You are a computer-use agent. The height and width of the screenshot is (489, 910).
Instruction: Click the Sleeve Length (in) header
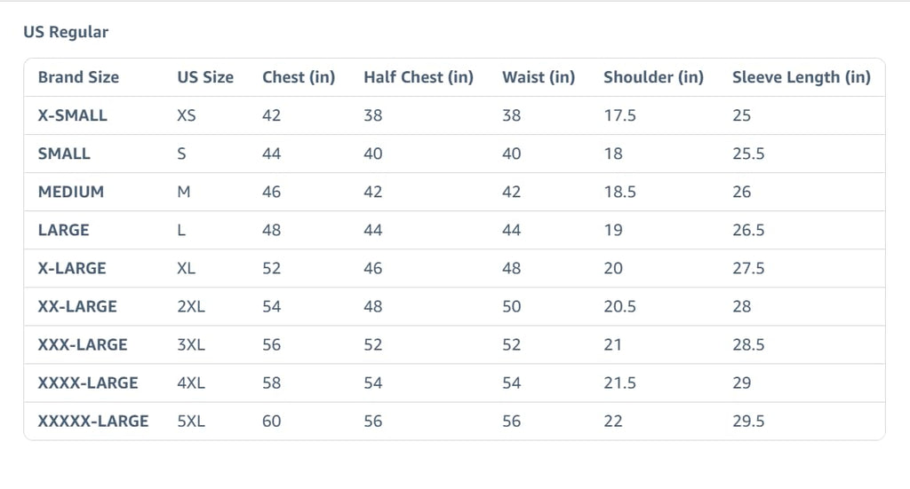coord(802,77)
